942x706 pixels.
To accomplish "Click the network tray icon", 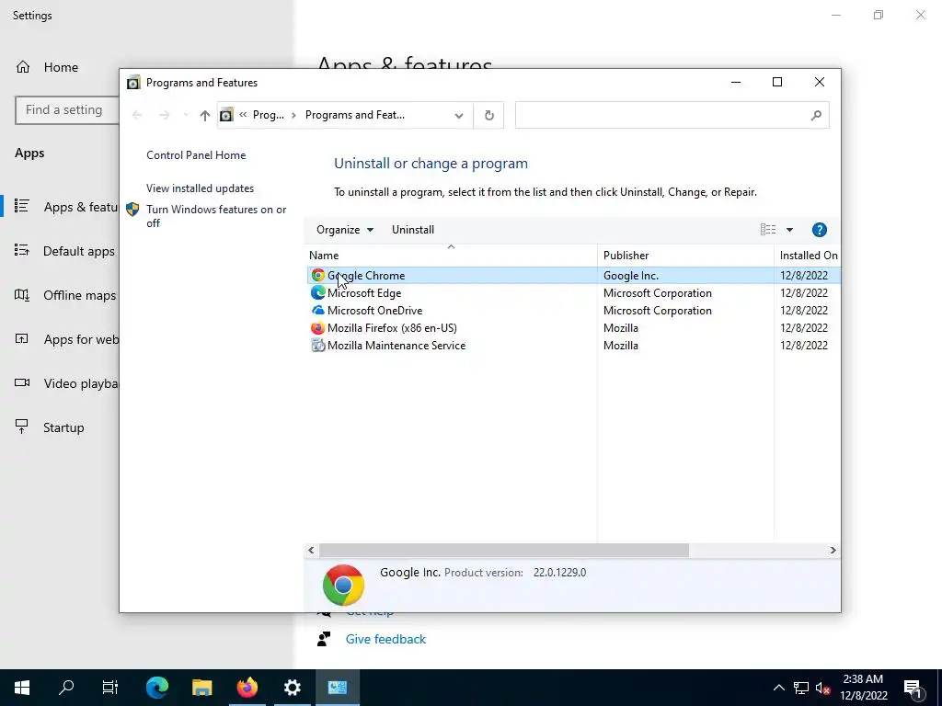I will pyautogui.click(x=801, y=688).
